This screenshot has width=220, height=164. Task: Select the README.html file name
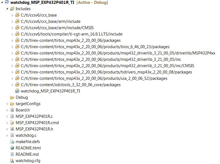tap(28, 148)
